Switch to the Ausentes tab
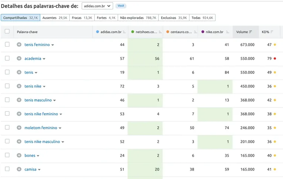 click(x=55, y=18)
